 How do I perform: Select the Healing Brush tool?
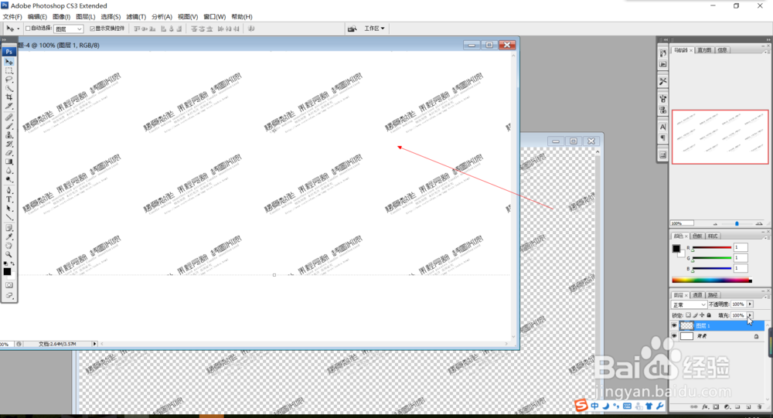pyautogui.click(x=9, y=117)
